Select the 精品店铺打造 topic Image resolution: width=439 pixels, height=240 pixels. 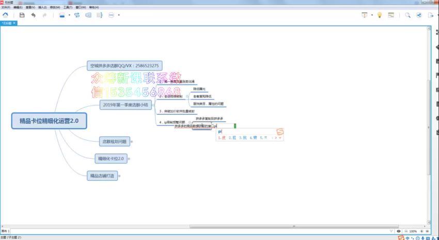coord(102,176)
